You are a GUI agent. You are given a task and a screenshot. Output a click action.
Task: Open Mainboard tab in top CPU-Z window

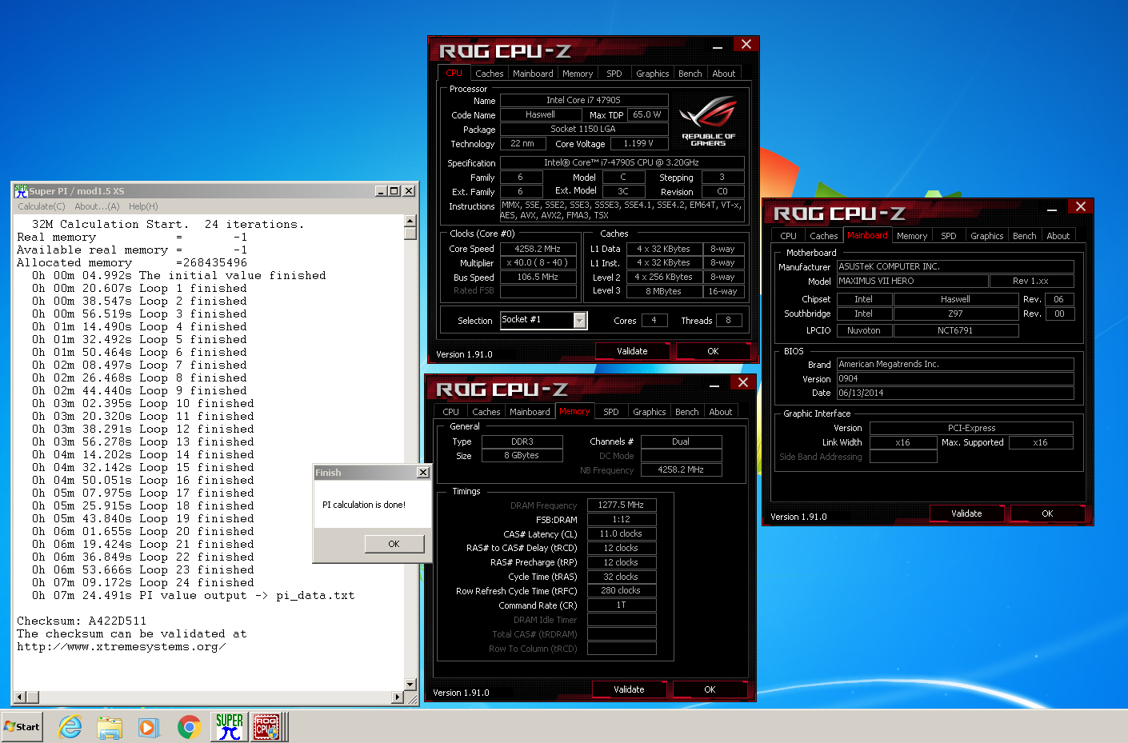click(533, 74)
